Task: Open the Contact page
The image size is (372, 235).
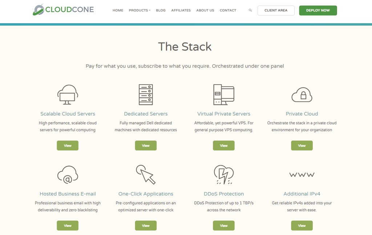Action: [228, 11]
